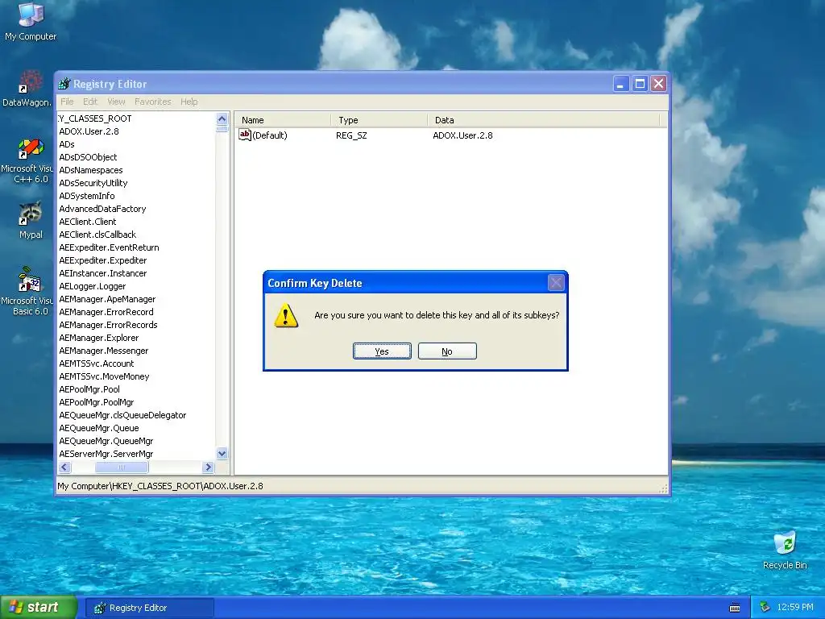Select the AEQueueMgr.clsQueueDelegator key
The image size is (825, 619).
(x=122, y=415)
